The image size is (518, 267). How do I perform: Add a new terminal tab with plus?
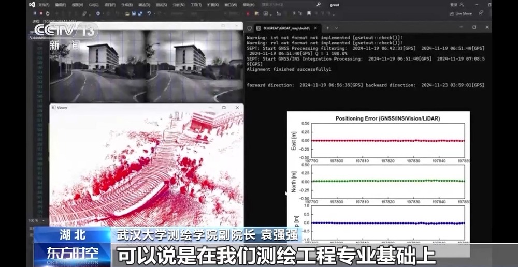coord(328,28)
